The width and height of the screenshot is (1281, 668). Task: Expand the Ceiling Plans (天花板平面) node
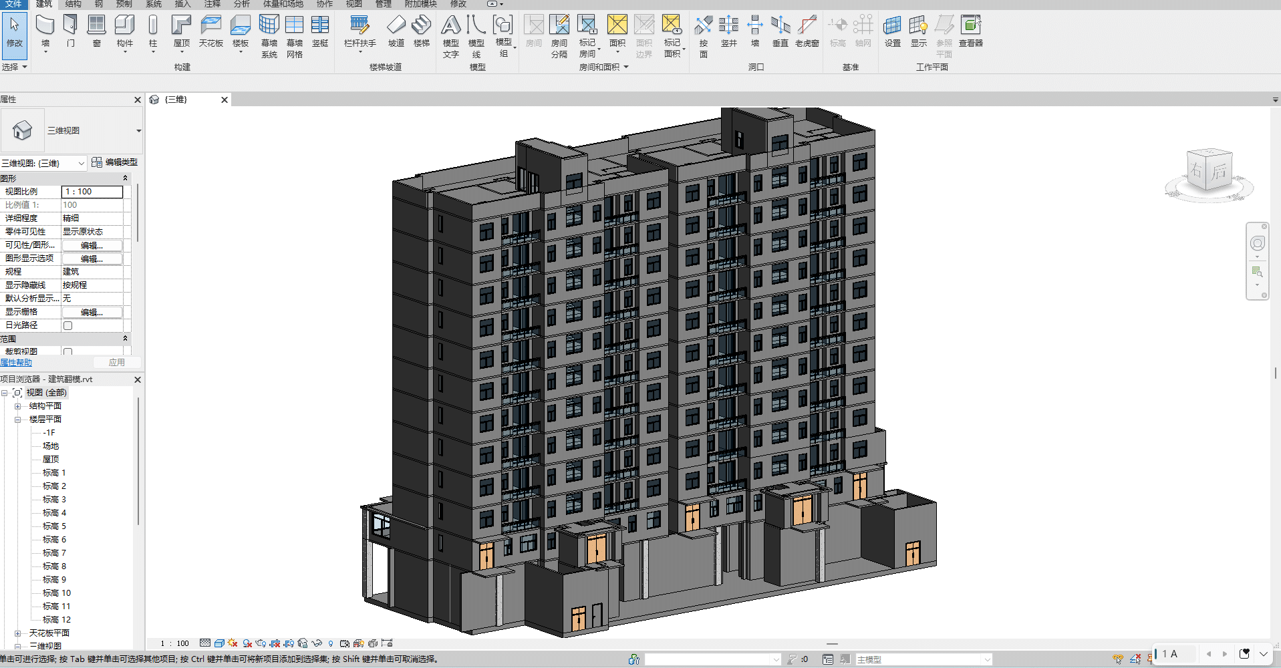[18, 633]
